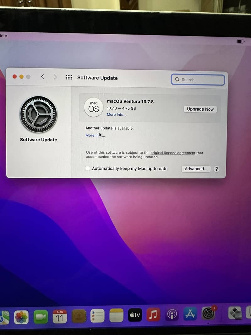Click the text "macOS Ventura 13.7.8"

point(130,102)
